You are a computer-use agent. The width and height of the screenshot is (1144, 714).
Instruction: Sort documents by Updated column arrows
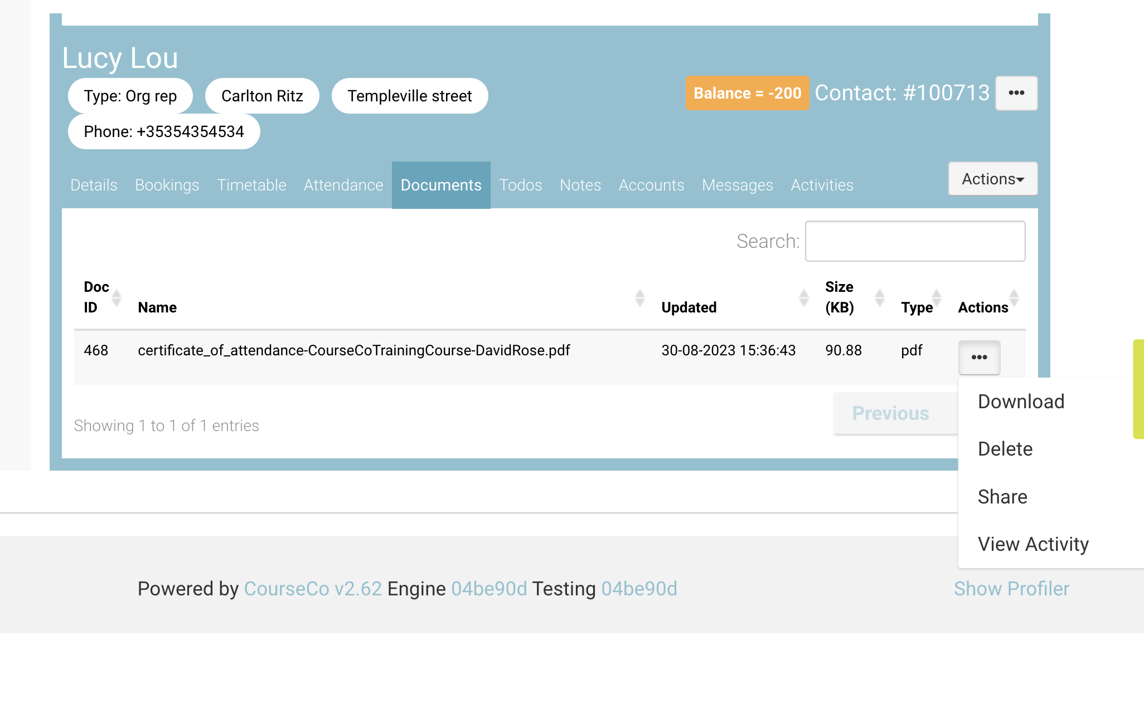(x=803, y=297)
